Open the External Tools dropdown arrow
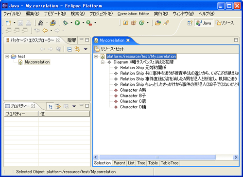 (x=95, y=22)
